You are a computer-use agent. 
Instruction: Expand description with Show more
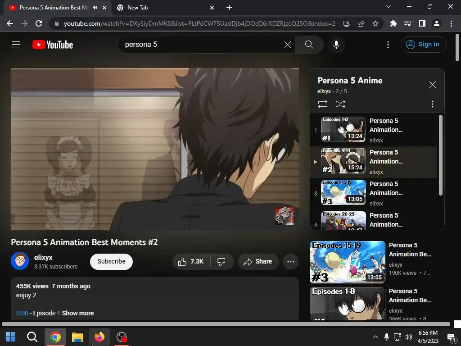(x=78, y=313)
